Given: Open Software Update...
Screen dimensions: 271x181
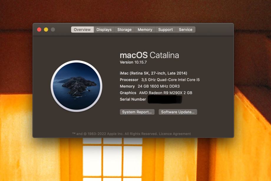Looking at the screenshot, I should click(178, 112).
